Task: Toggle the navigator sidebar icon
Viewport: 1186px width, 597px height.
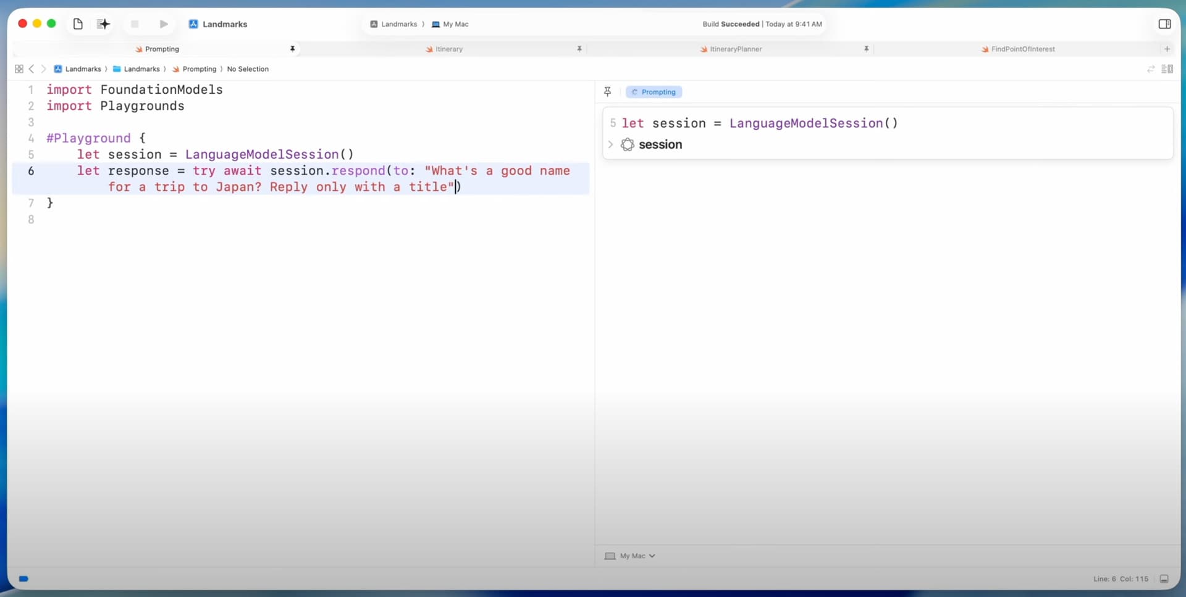Action: tap(78, 24)
